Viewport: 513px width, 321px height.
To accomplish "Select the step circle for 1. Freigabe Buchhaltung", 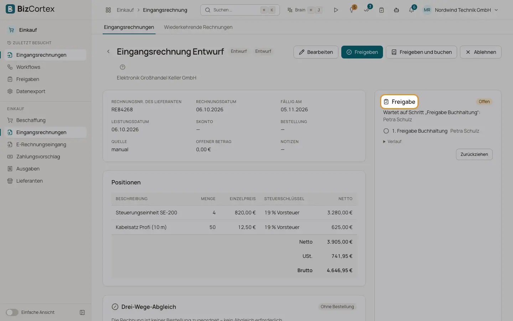I will pos(386,131).
